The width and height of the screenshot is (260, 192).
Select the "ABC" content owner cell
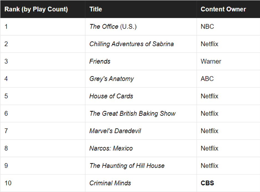coord(207,79)
